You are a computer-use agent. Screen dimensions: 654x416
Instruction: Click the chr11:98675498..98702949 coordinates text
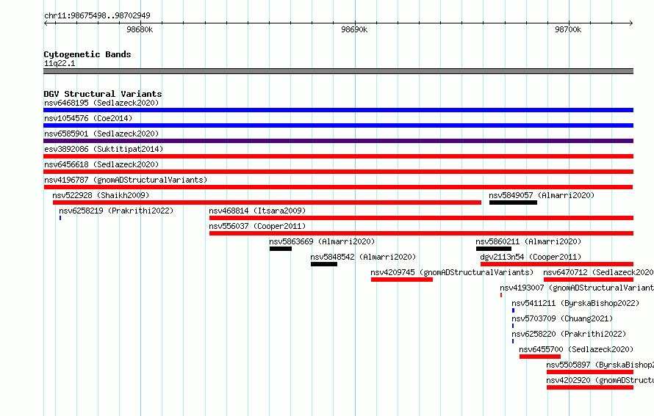(97, 15)
